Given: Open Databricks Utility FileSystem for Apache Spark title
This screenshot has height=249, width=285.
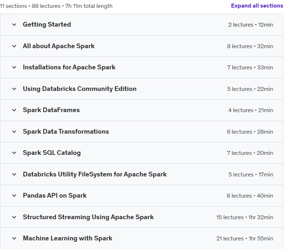Looking at the screenshot, I should (x=95, y=174).
